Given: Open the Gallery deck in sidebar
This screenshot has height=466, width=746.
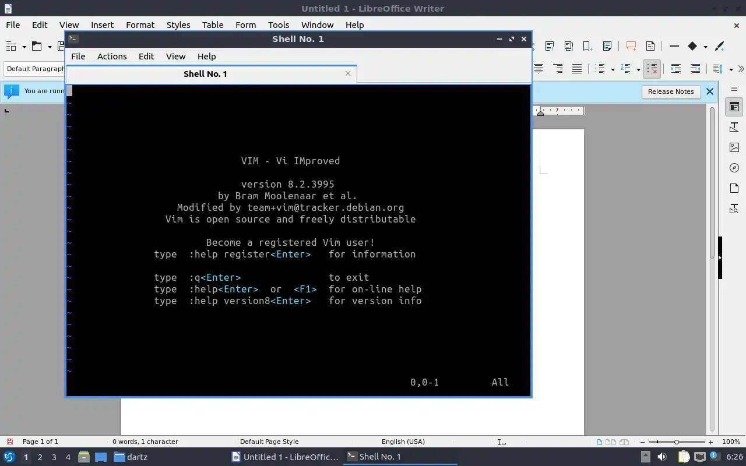Looking at the screenshot, I should tap(734, 148).
